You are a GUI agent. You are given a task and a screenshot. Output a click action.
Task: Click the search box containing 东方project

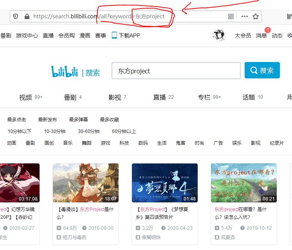click(176, 71)
